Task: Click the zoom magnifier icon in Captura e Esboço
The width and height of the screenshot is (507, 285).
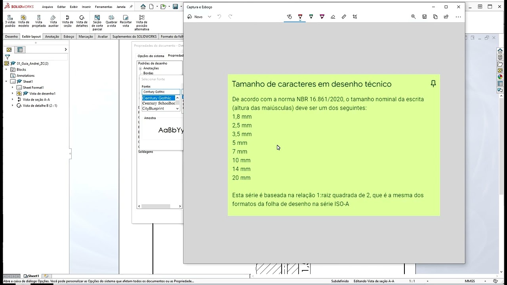Action: 414,17
